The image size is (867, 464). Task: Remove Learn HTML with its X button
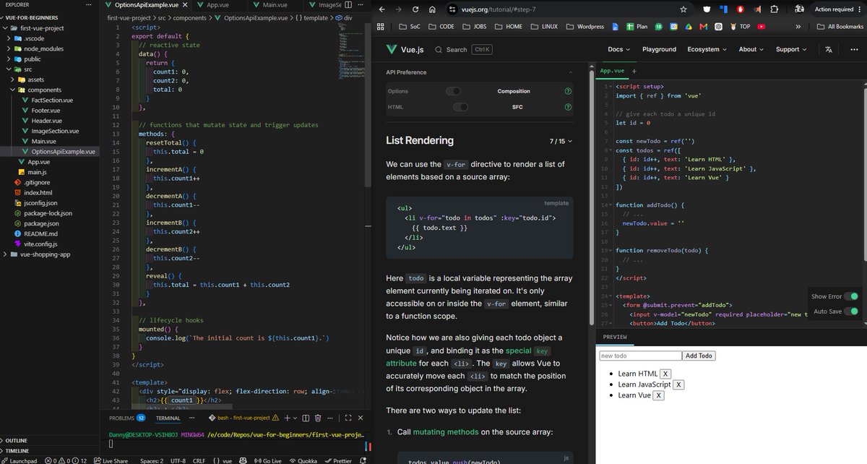665,374
